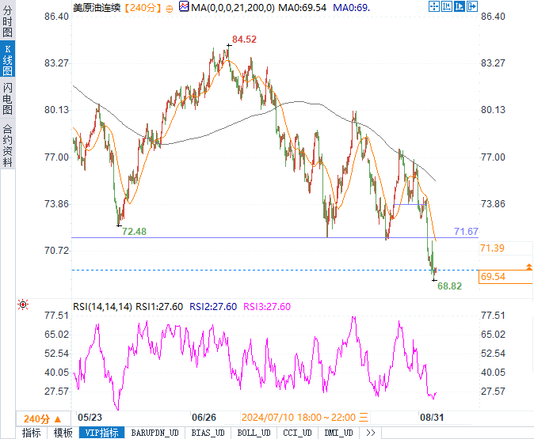This screenshot has width=534, height=439.
Task: Click the magenta RSI3:27.60 value
Action: point(267,307)
